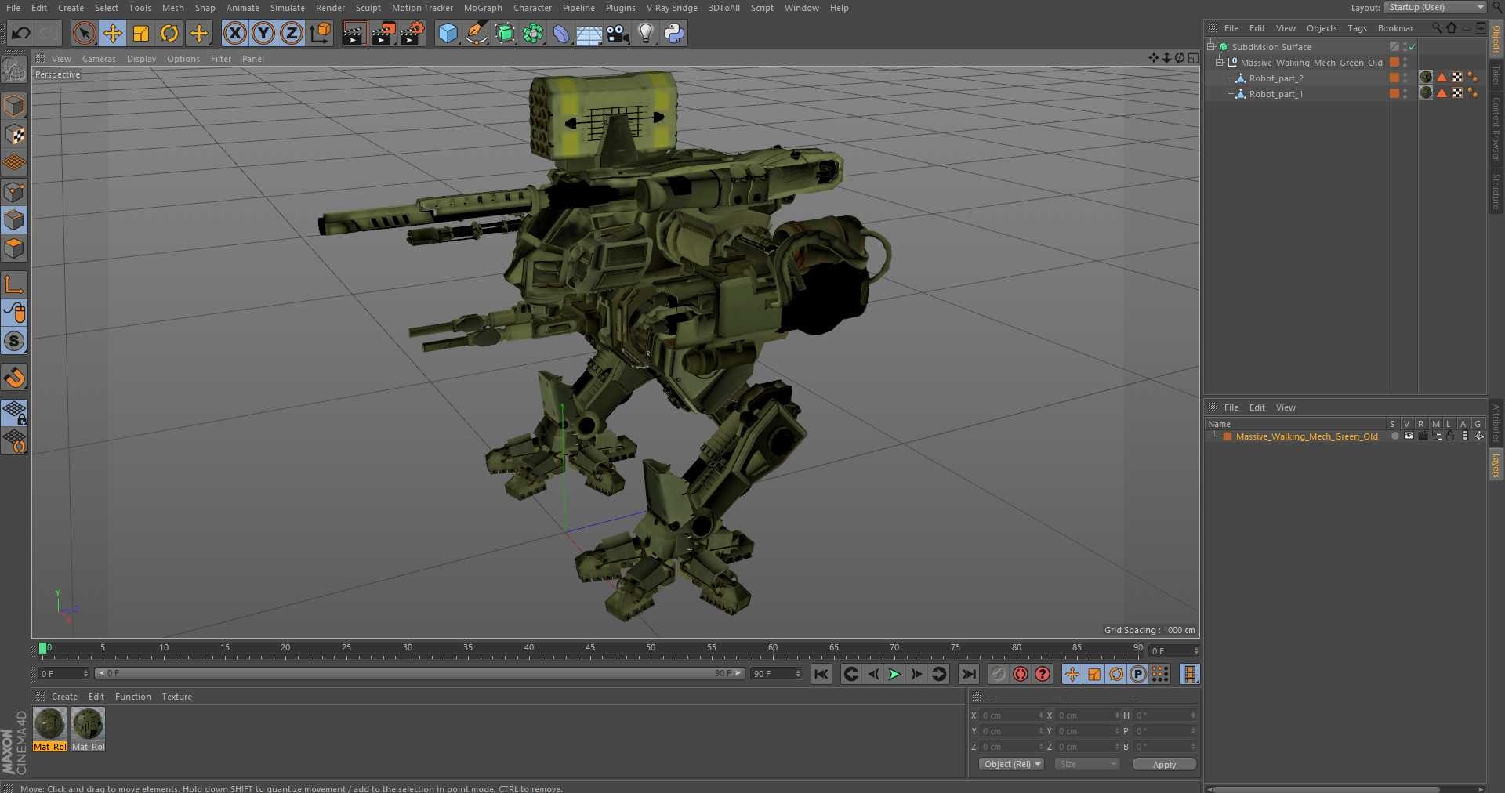Add a floor/environment object icon
Viewport: 1505px width, 793px height.
(x=589, y=33)
